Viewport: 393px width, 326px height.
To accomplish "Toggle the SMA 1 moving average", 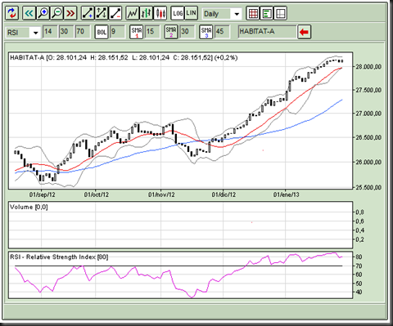I will point(137,32).
